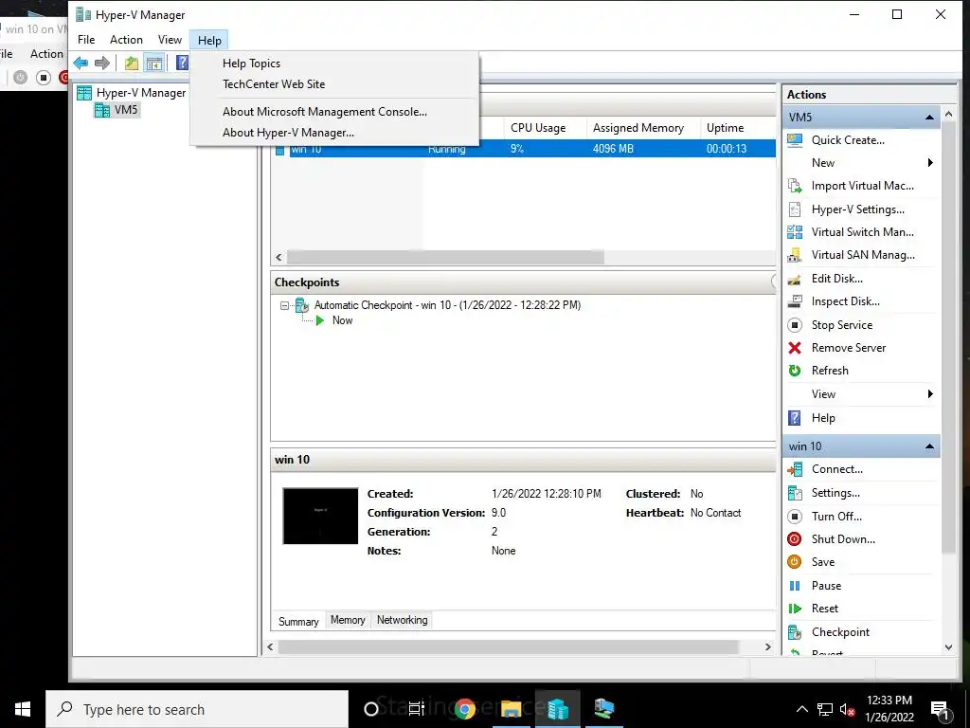This screenshot has width=970, height=728.
Task: Click Actions pane scroll down arrow
Action: [x=949, y=647]
